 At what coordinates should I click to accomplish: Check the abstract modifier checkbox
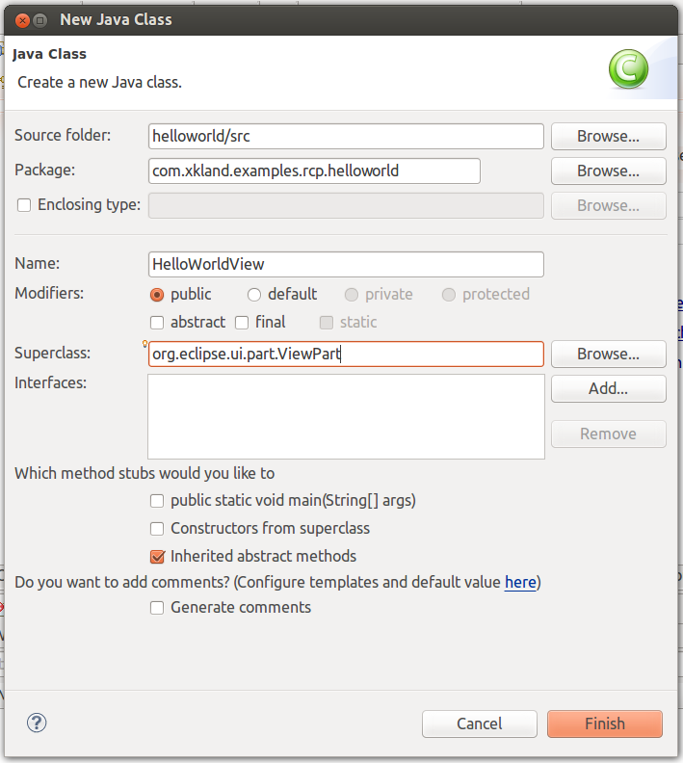click(x=157, y=323)
